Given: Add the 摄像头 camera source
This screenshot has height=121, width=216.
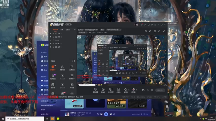Looking at the screenshot, I should (x=103, y=90).
